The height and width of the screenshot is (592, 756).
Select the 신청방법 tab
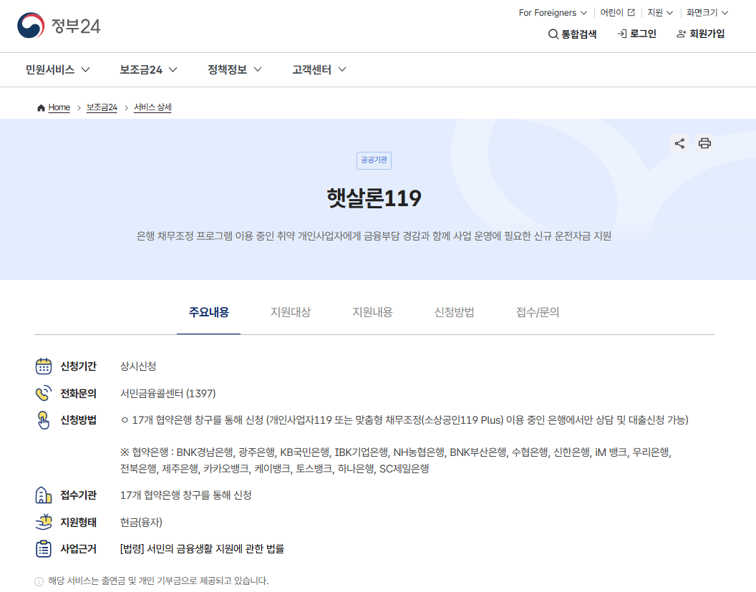pos(454,312)
